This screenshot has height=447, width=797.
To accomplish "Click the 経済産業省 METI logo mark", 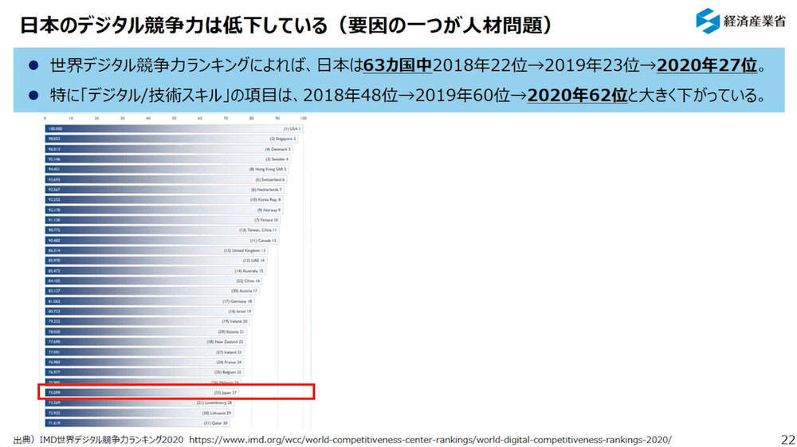I will pos(708,21).
